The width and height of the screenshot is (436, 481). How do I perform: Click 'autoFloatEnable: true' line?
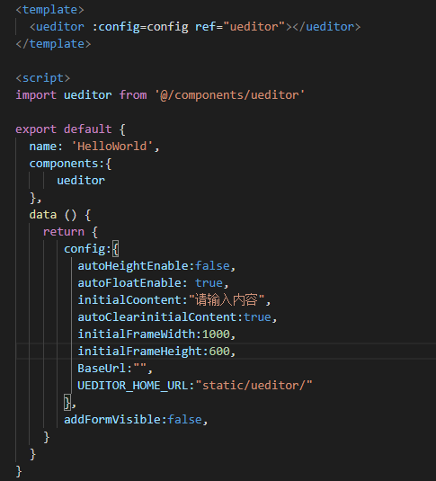coord(154,283)
